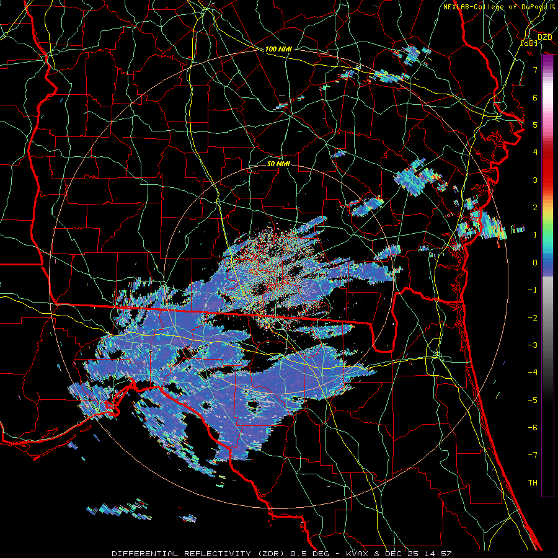Click the DIFFERENTIAL REFLECTIVITY (ZDR) product title
Image resolution: width=558 pixels, height=558 pixels.
[x=199, y=554]
